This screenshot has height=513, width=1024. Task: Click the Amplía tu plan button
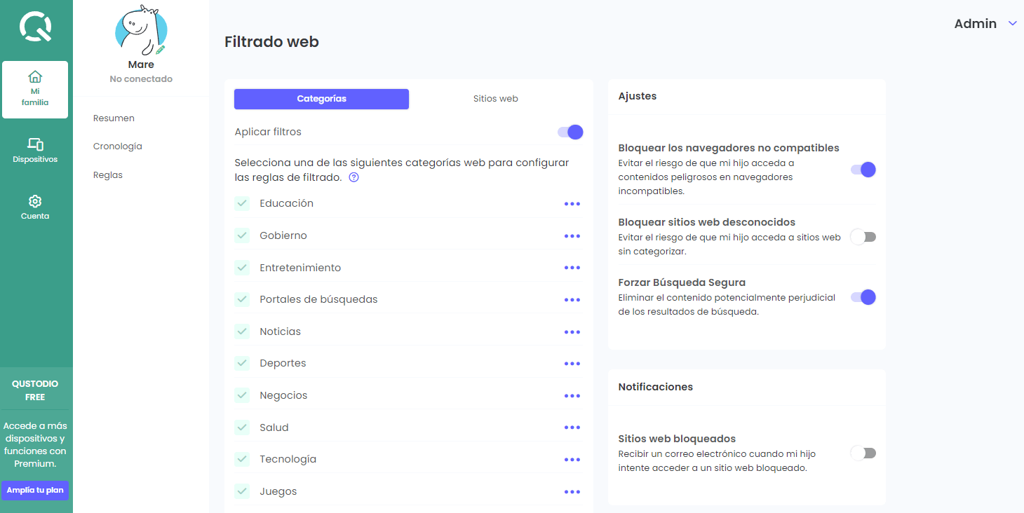click(x=35, y=490)
